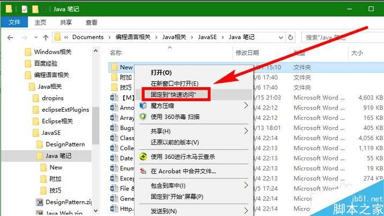Choose 固定到"开始"屏幕(P) from context menu
The image size is (384, 216).
[x=177, y=197]
